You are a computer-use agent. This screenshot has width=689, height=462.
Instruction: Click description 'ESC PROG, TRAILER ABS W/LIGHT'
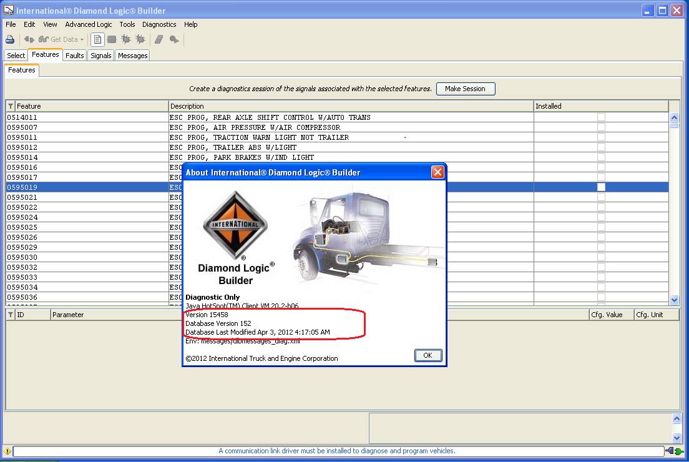coord(233,148)
